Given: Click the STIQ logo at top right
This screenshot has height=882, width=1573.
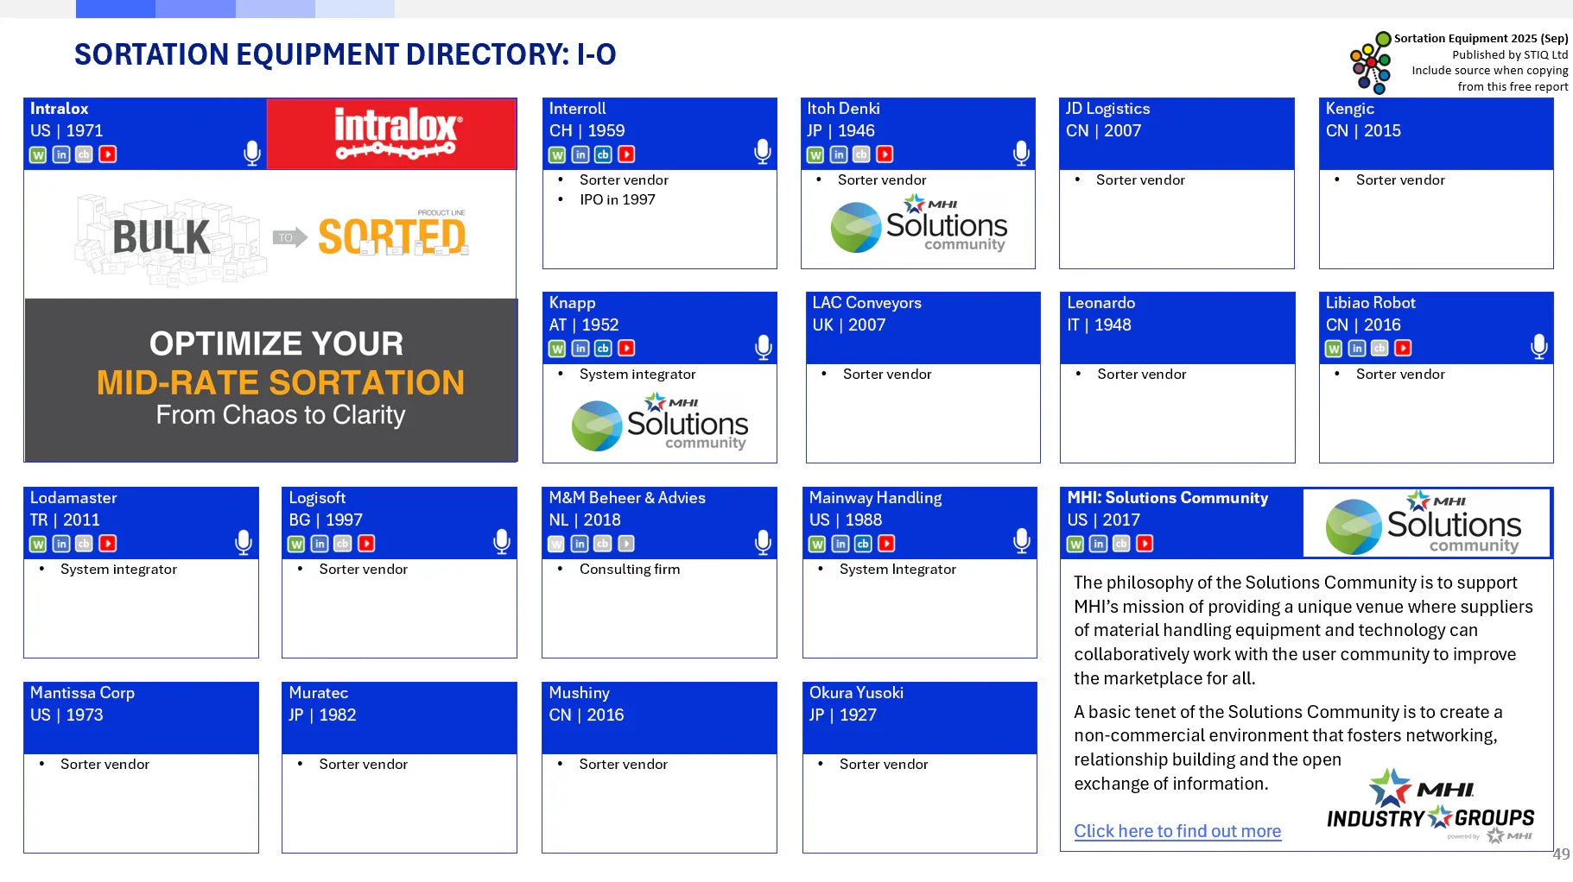Looking at the screenshot, I should click(1371, 63).
